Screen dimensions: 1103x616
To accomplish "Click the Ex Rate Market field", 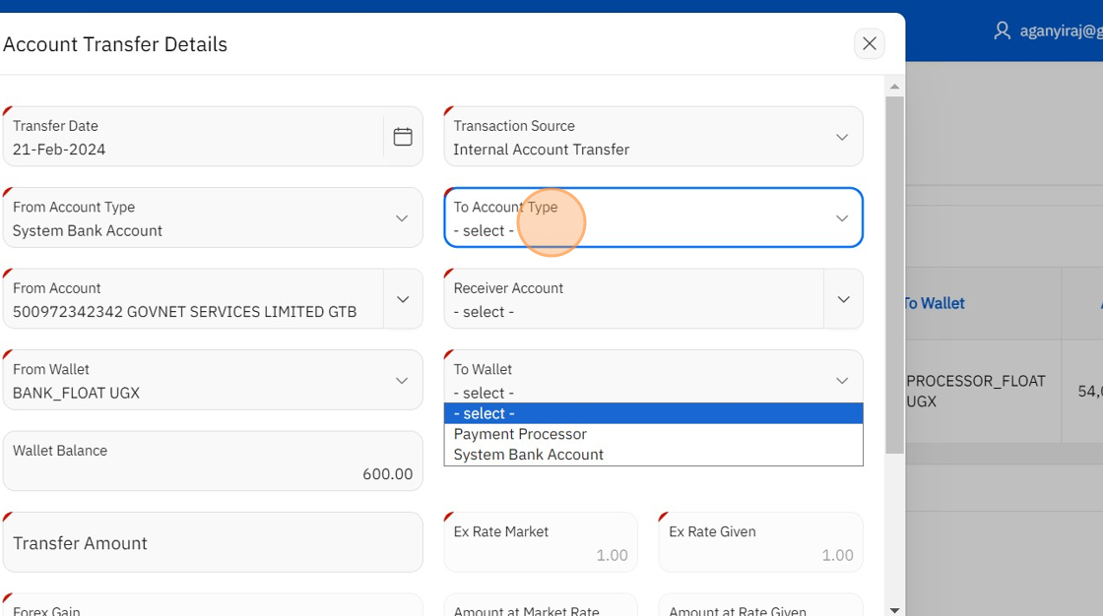I will tap(540, 543).
